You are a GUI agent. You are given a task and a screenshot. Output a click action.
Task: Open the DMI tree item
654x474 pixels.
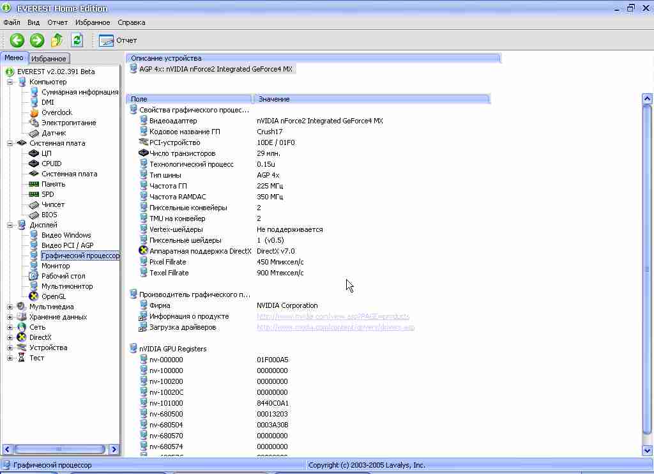(47, 102)
